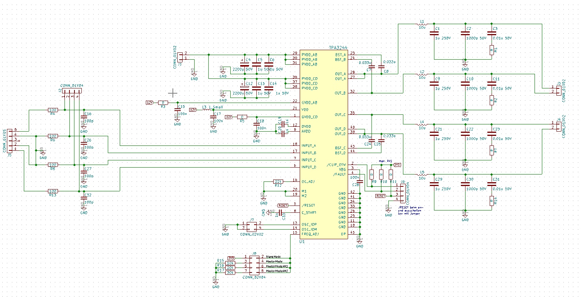Select the R8 100 ohm resistor
The height and width of the screenshot is (297, 581).
click(53, 165)
